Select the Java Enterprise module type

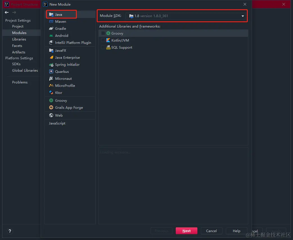coord(70,57)
